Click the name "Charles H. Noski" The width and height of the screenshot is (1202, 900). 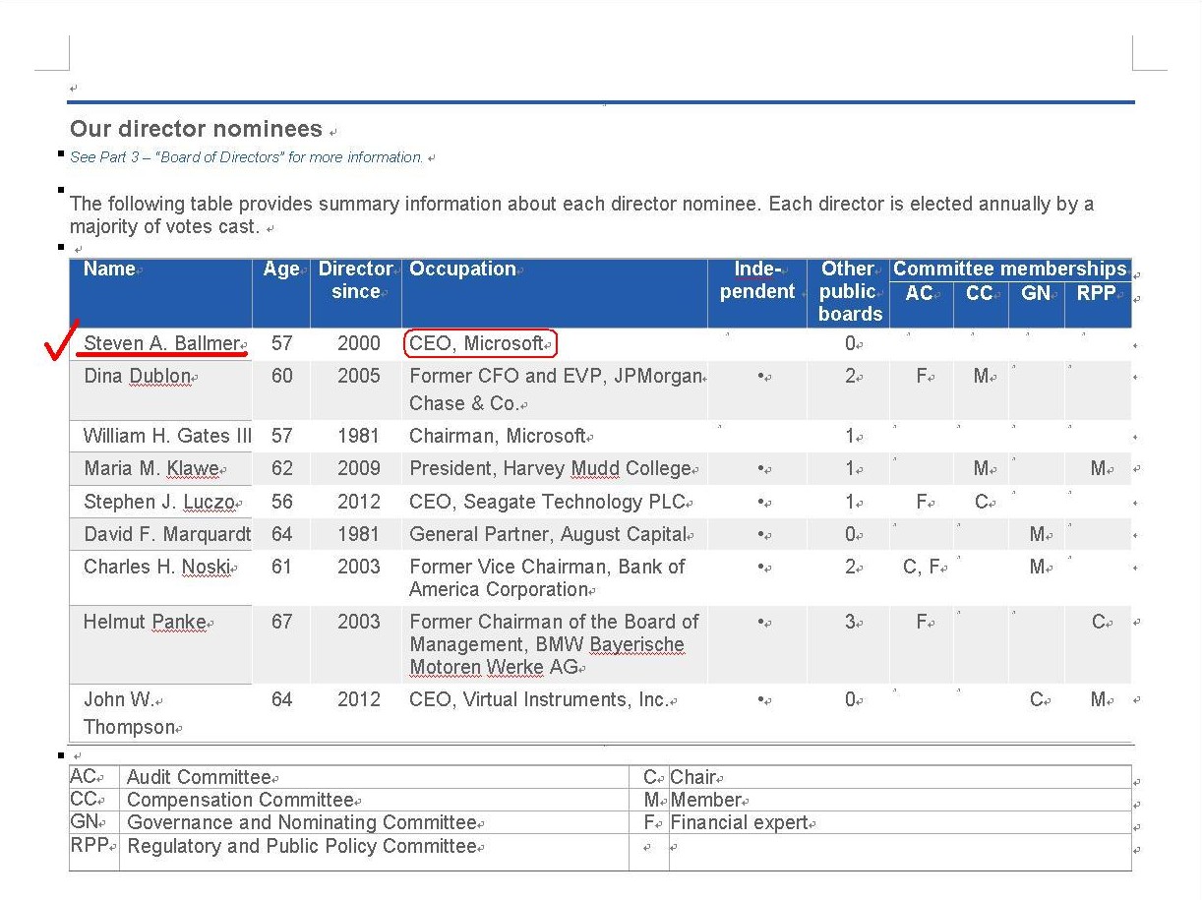(156, 567)
